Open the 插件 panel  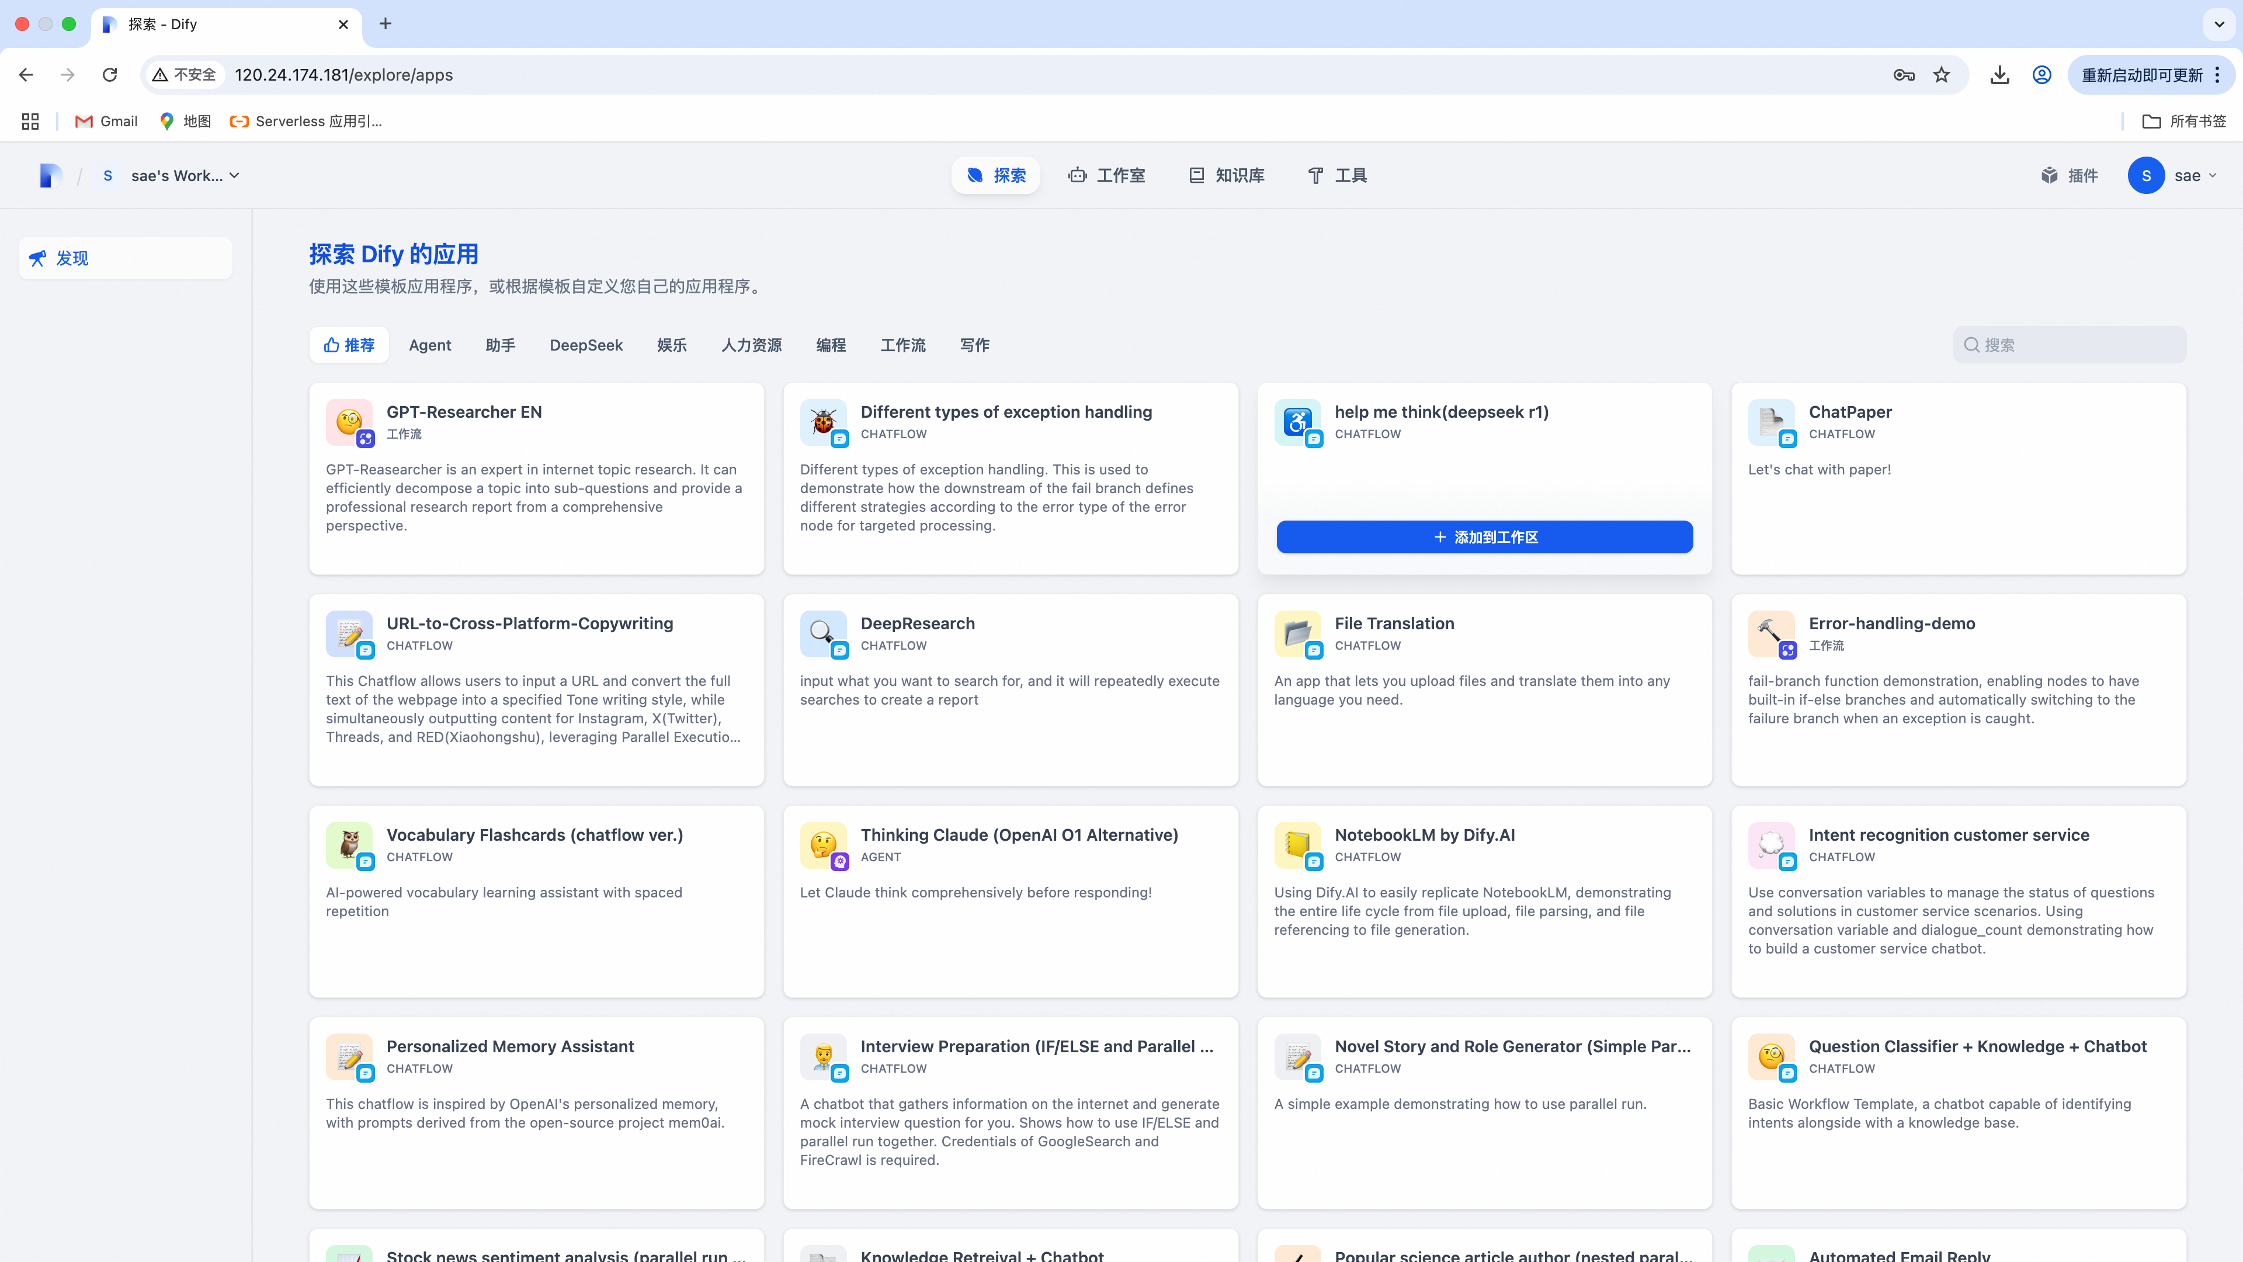2070,175
